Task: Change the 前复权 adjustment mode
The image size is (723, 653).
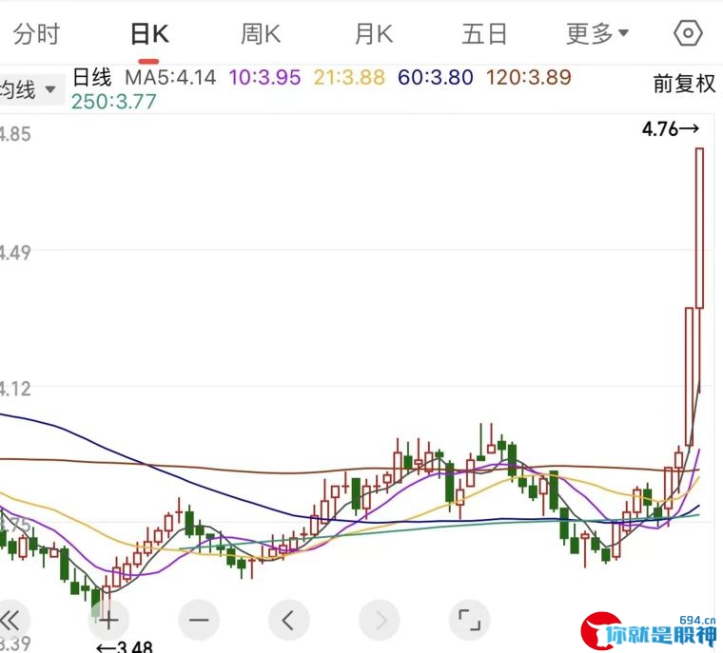Action: click(684, 84)
